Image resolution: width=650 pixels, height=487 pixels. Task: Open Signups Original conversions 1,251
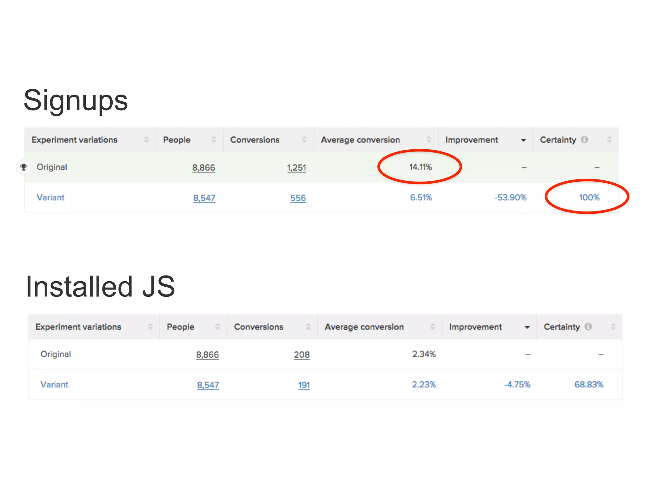[x=296, y=167]
